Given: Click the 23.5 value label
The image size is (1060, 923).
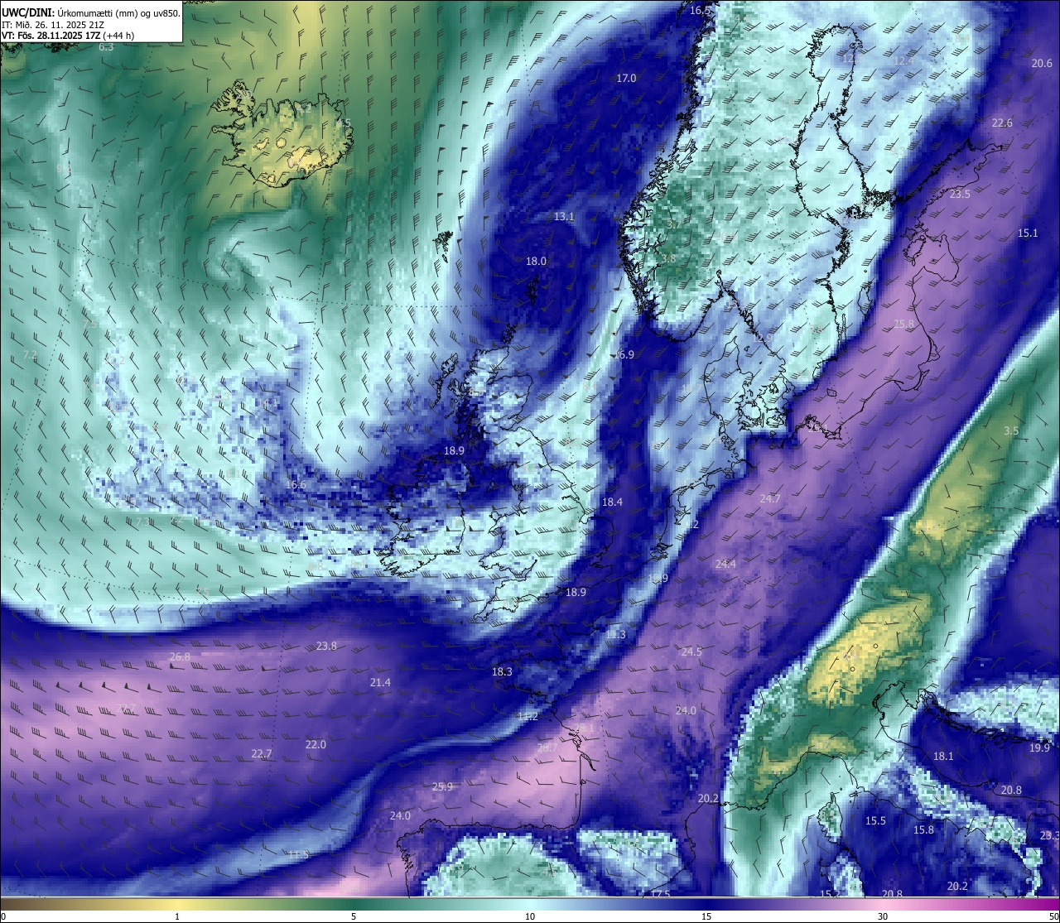Looking at the screenshot, I should point(960,194).
